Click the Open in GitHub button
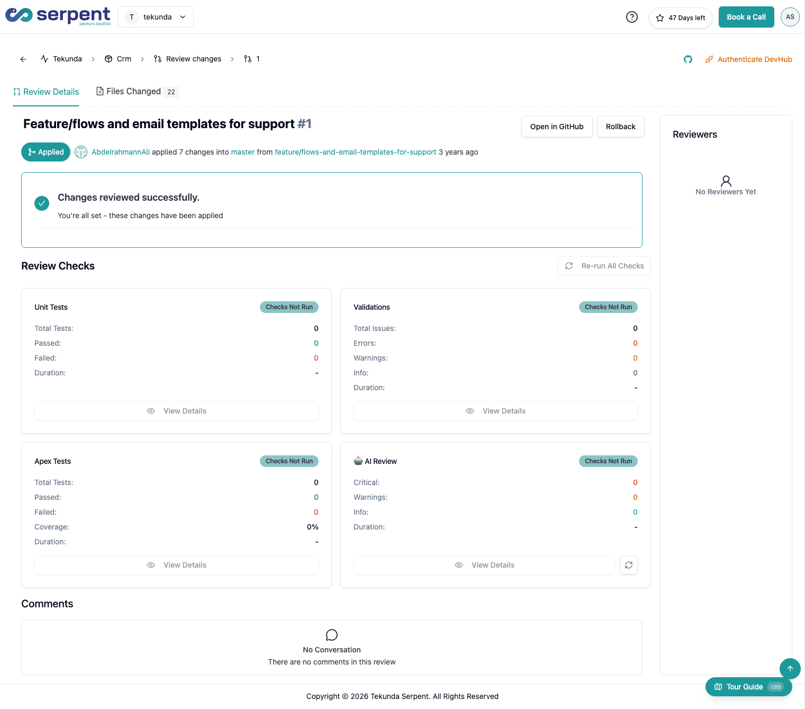805x709 pixels. coord(557,127)
